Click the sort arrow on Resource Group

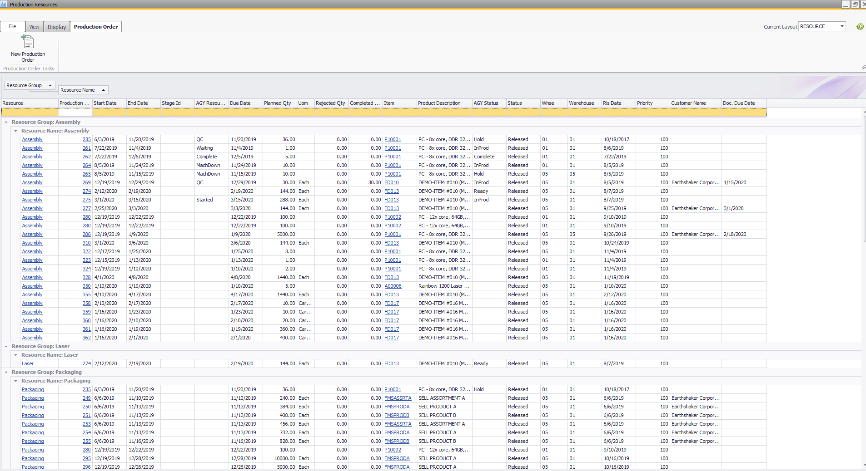click(x=50, y=85)
